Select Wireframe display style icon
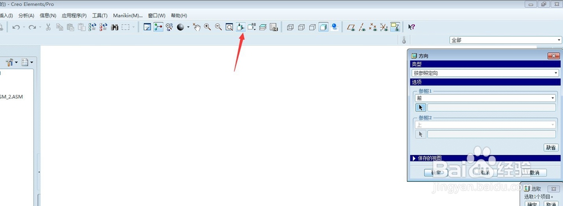This screenshot has height=206, width=563. (x=291, y=28)
